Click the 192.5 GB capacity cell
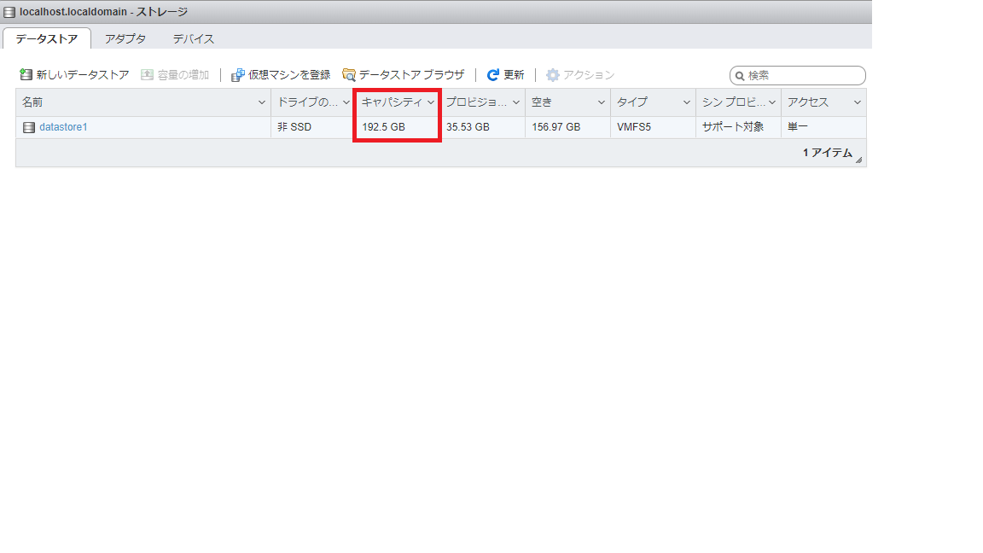Screen dimensions: 983x553 click(x=397, y=127)
